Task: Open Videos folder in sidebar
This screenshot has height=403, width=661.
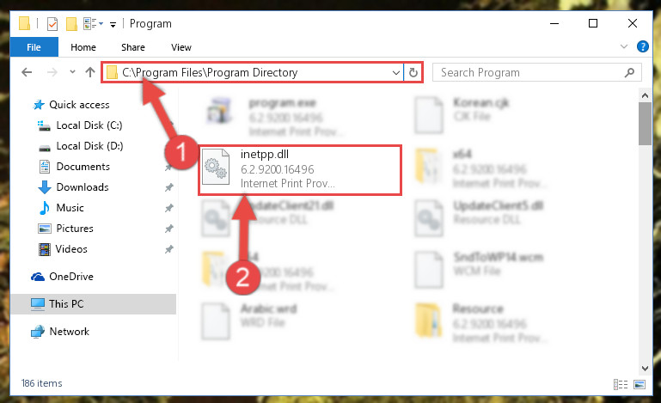Action: [x=71, y=249]
